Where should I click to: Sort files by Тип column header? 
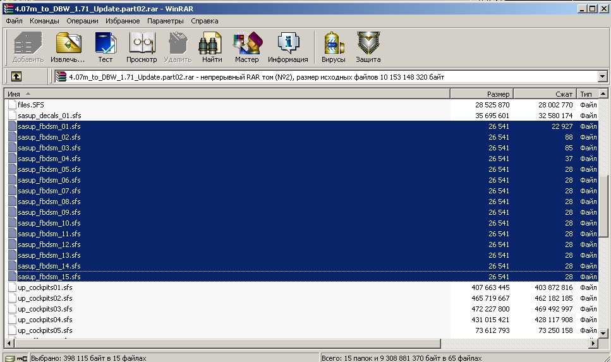coord(588,94)
